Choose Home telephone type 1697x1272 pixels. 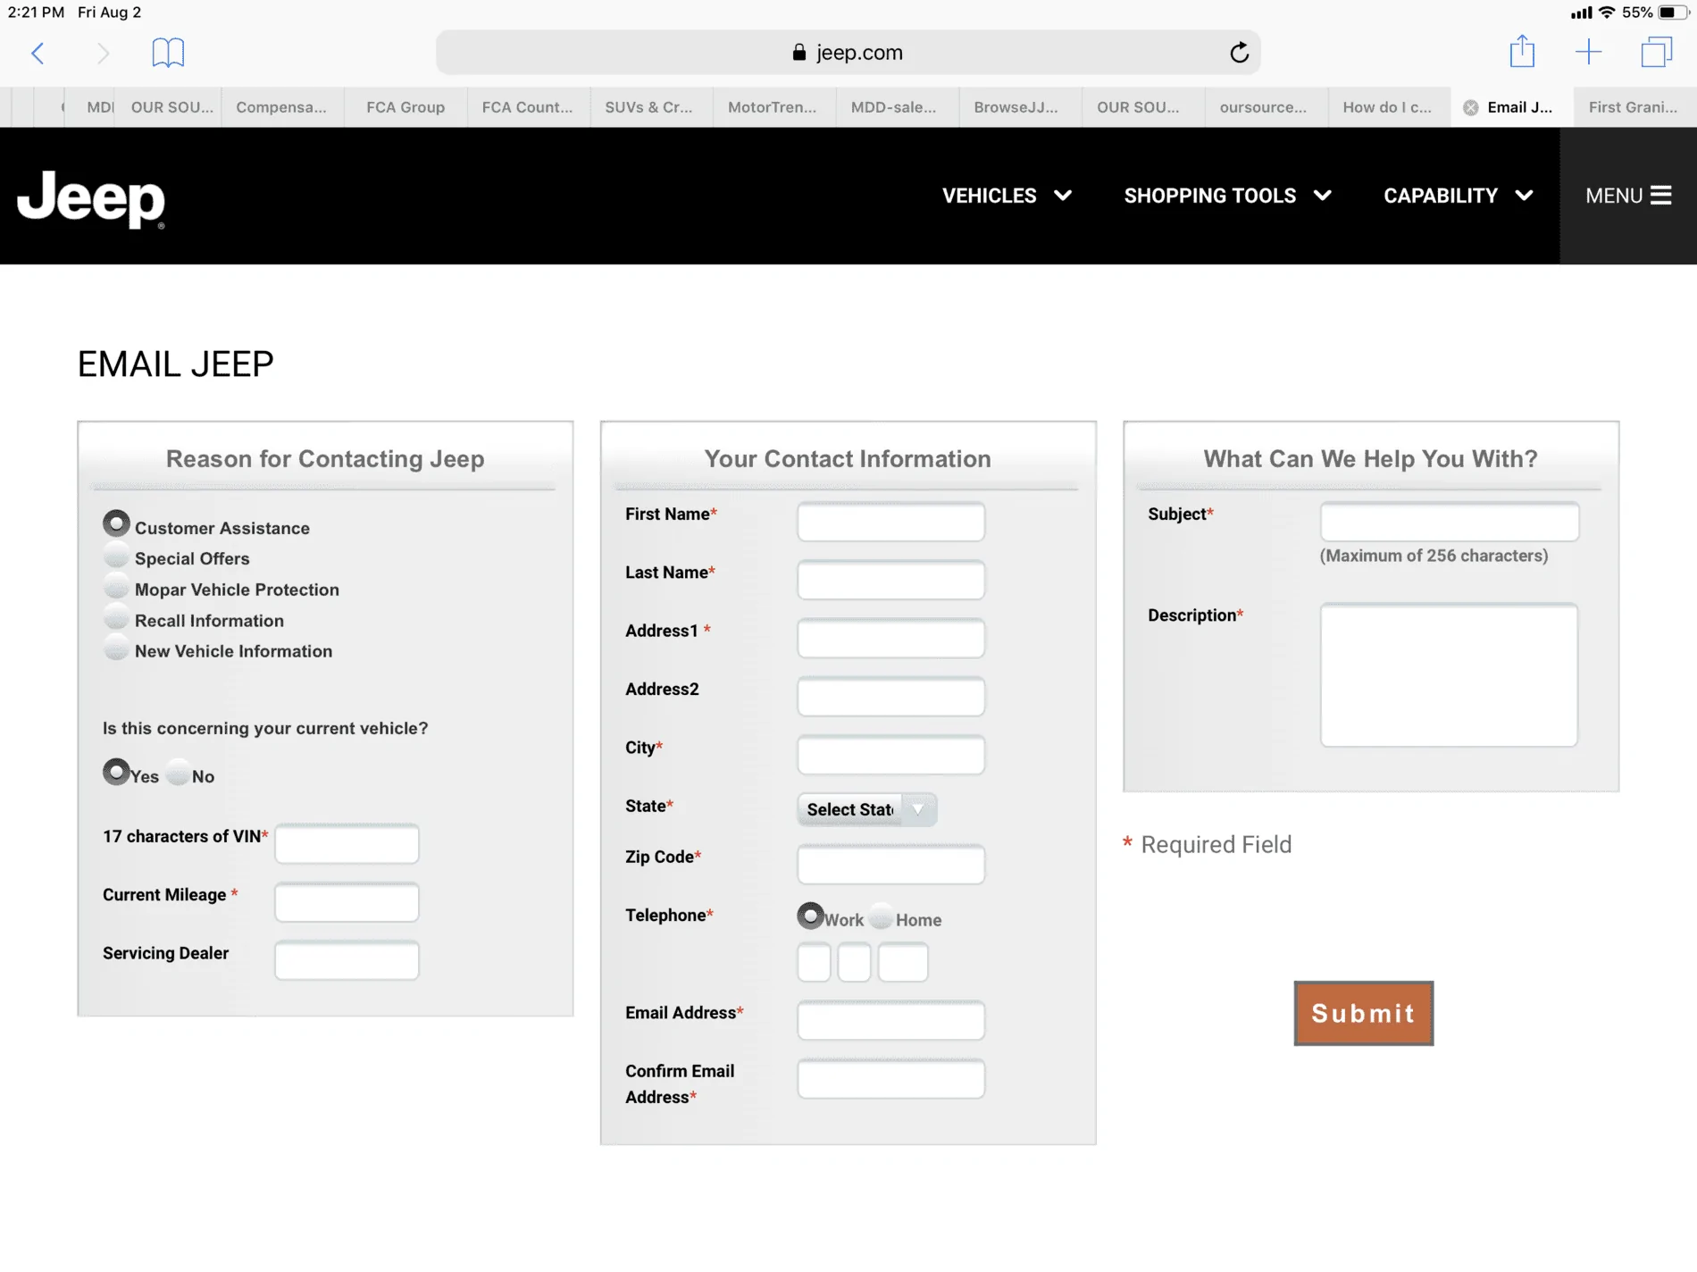click(881, 916)
